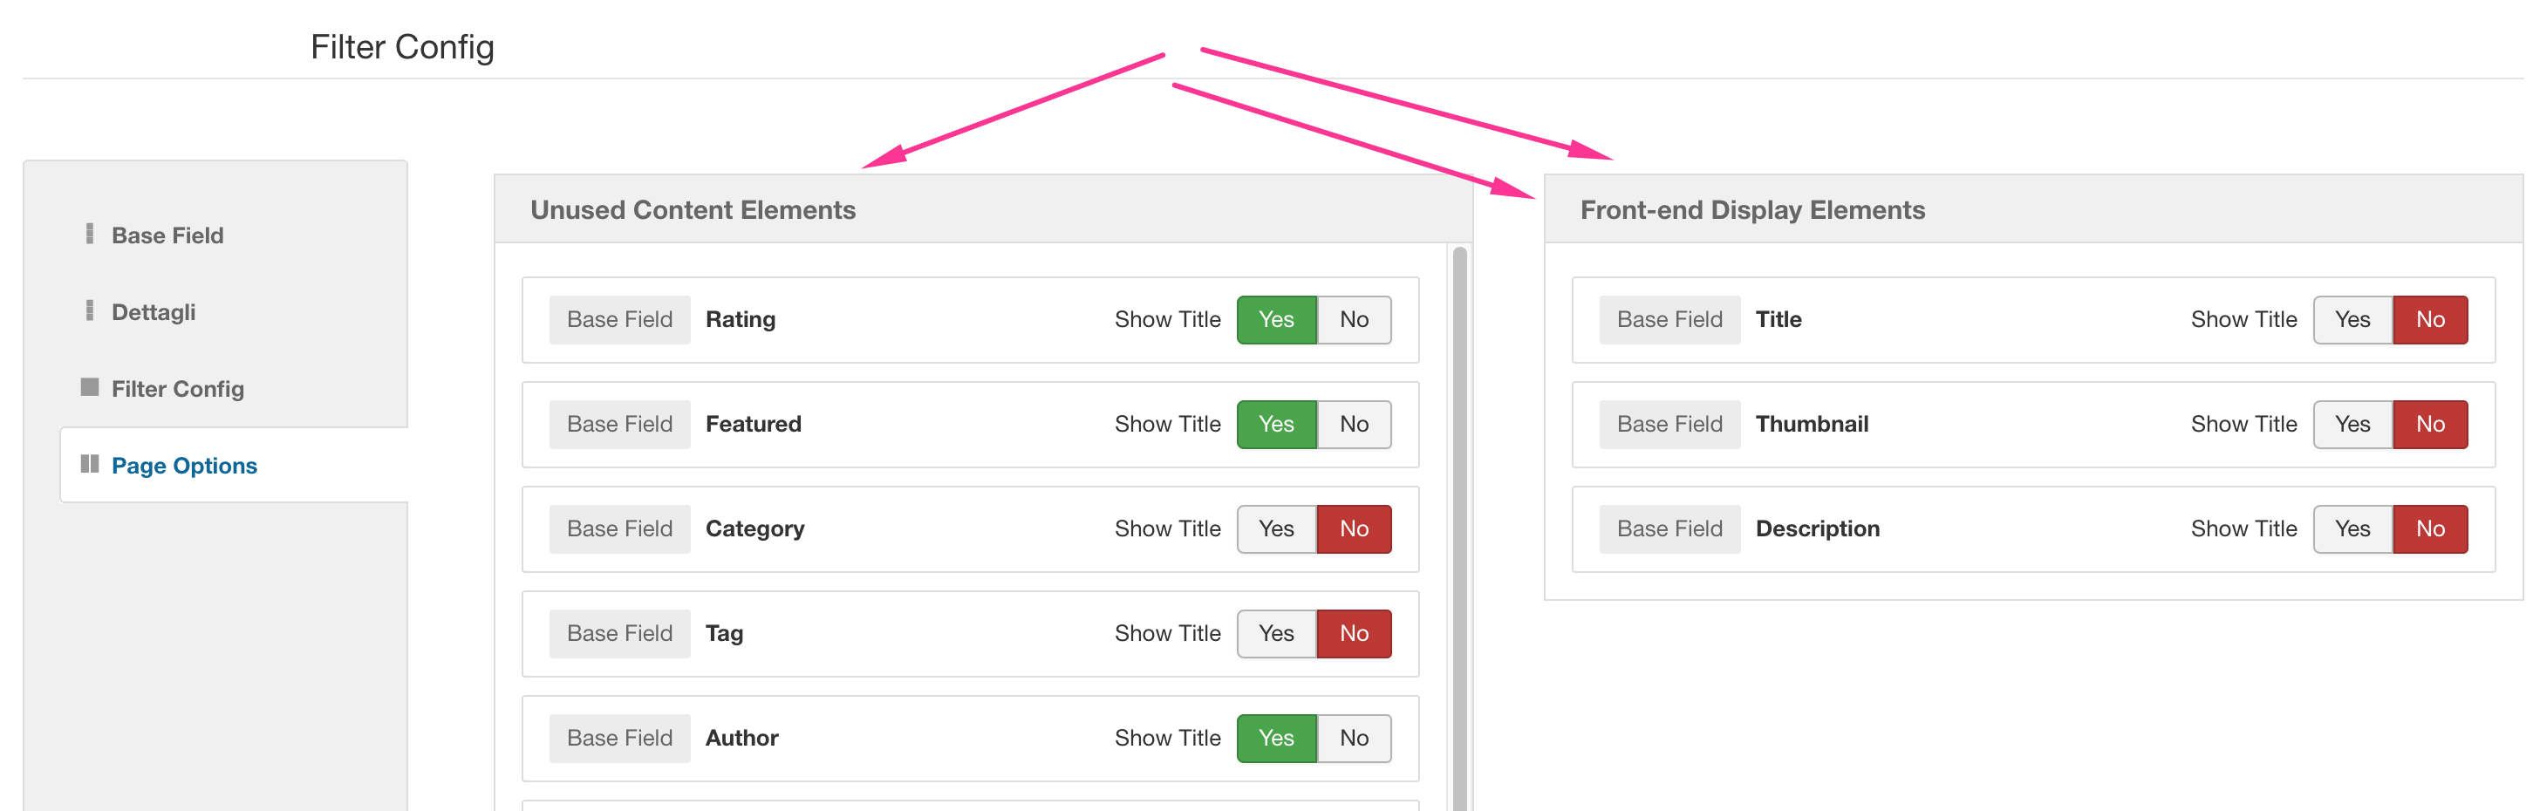Set Tag Show Title to Yes
2533x811 pixels.
[x=1275, y=634]
